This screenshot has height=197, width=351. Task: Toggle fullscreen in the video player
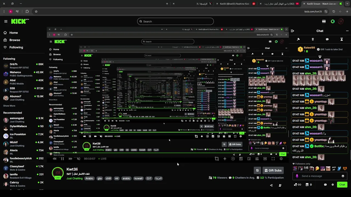pyautogui.click(x=273, y=159)
